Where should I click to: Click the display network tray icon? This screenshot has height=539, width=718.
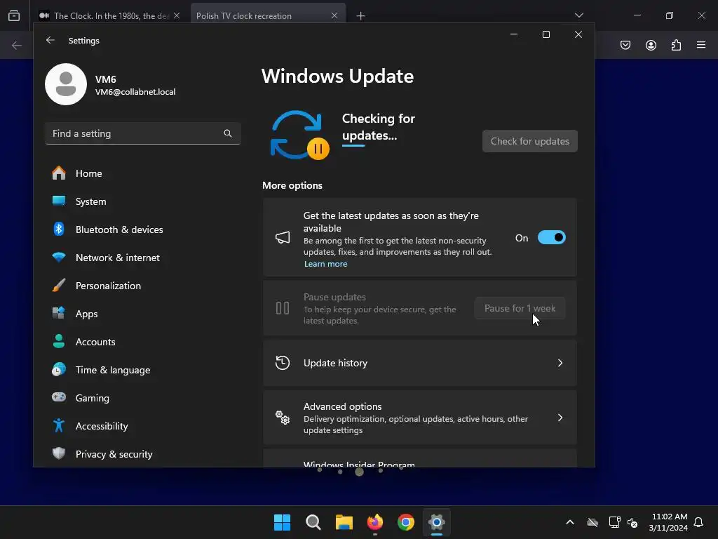[614, 522]
